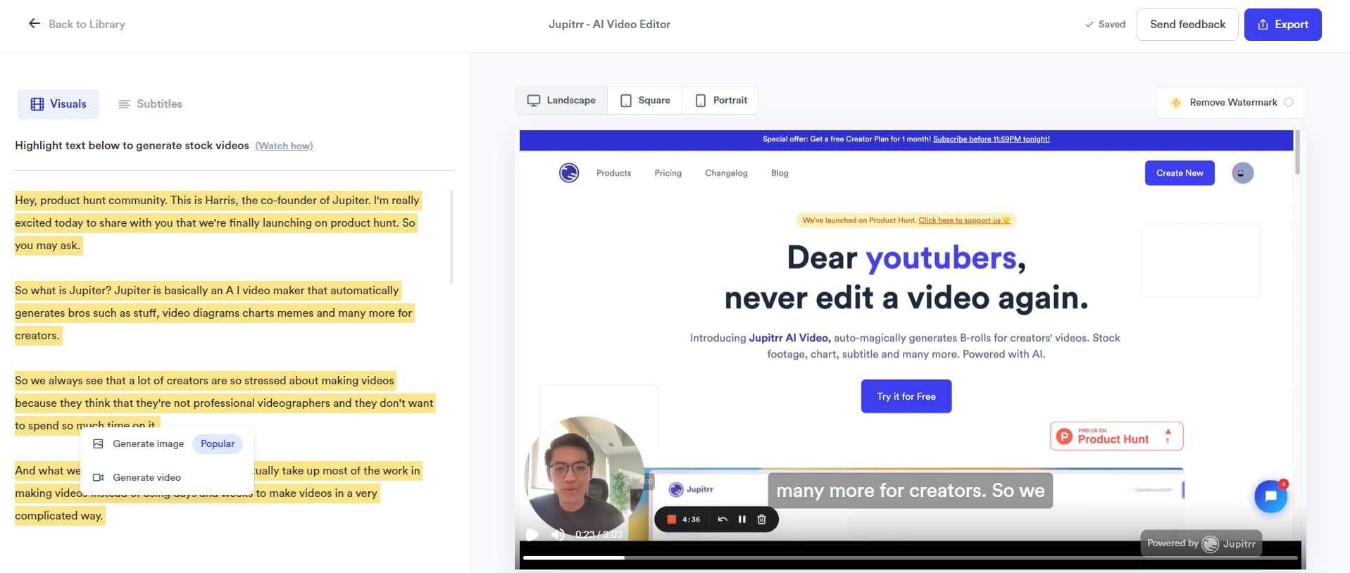
Task: Mute the video with speaker icon
Action: pyautogui.click(x=558, y=534)
